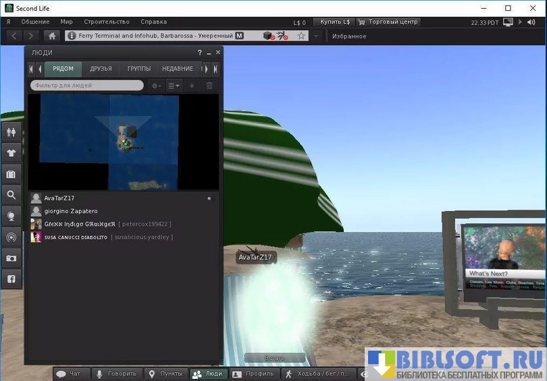Toggle the Говорить microphone button
Screen dimensions: 547x381
(115, 374)
